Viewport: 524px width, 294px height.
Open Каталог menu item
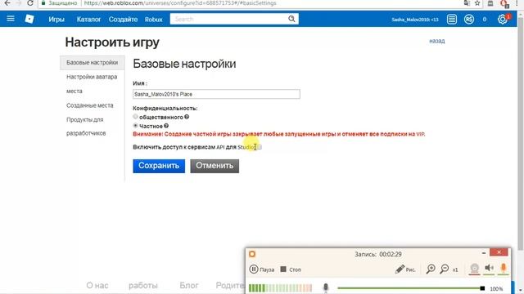click(x=88, y=20)
